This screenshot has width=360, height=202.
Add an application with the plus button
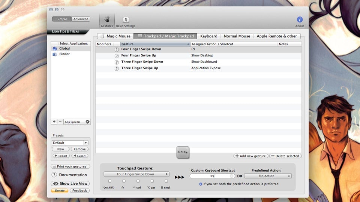54,122
